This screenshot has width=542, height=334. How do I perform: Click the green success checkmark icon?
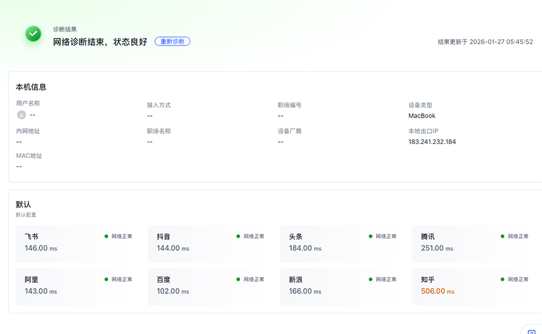[33, 34]
